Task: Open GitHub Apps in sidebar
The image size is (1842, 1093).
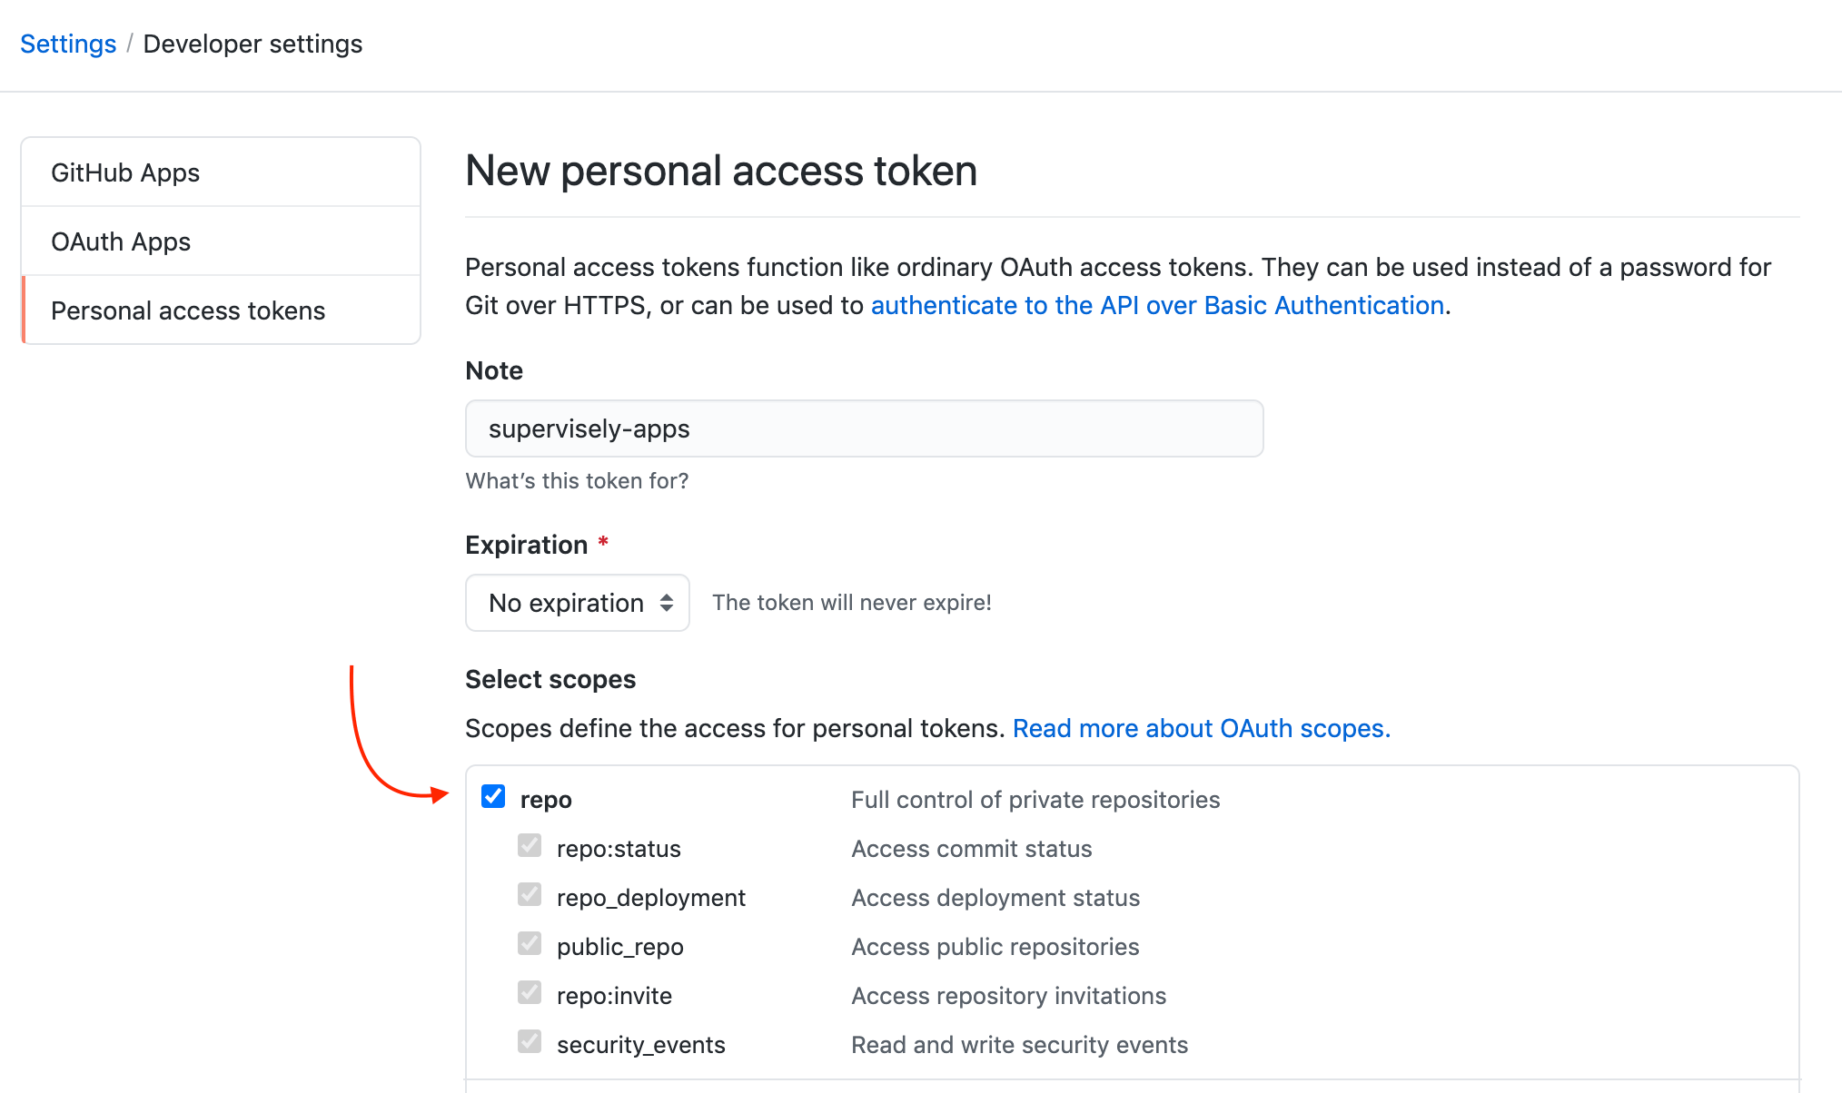Action: [x=125, y=172]
